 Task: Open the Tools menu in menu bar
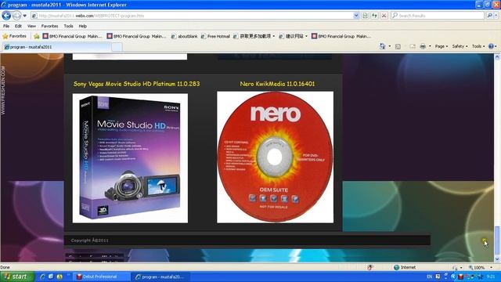[68, 26]
